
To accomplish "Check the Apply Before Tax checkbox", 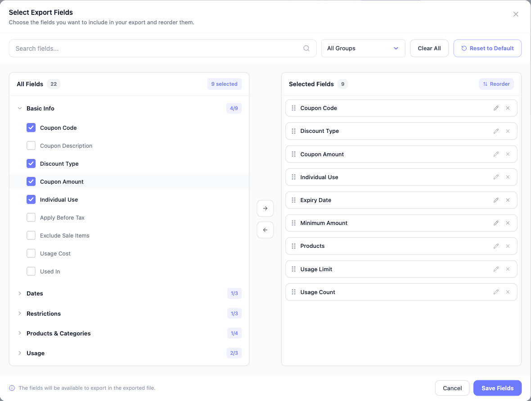I will tap(31, 217).
